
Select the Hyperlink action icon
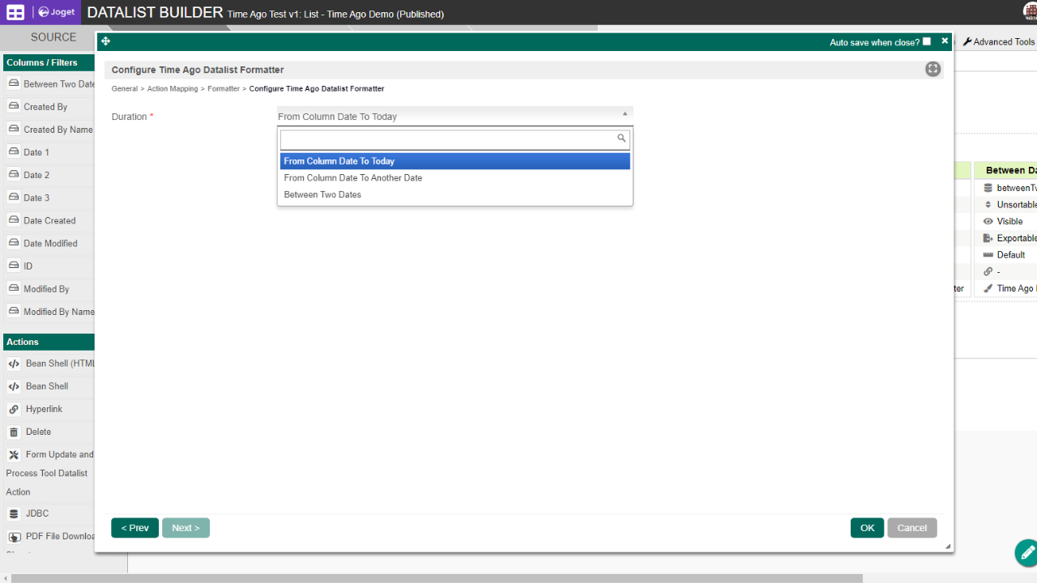coord(14,410)
